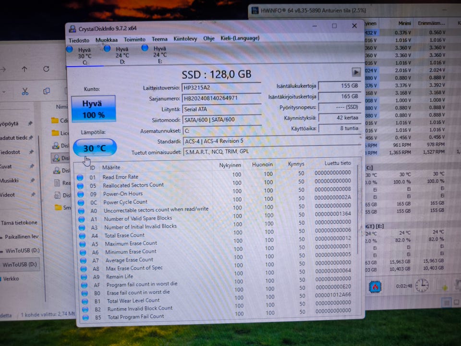Click the Hyvä 100 % health status button
Screen dimensions: 461x346
tap(94, 109)
